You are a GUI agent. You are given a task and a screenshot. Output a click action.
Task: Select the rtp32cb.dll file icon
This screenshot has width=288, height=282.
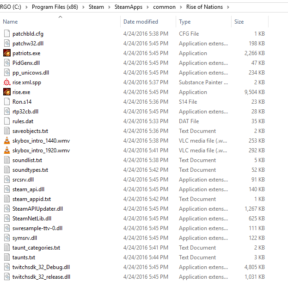[x=7, y=112]
